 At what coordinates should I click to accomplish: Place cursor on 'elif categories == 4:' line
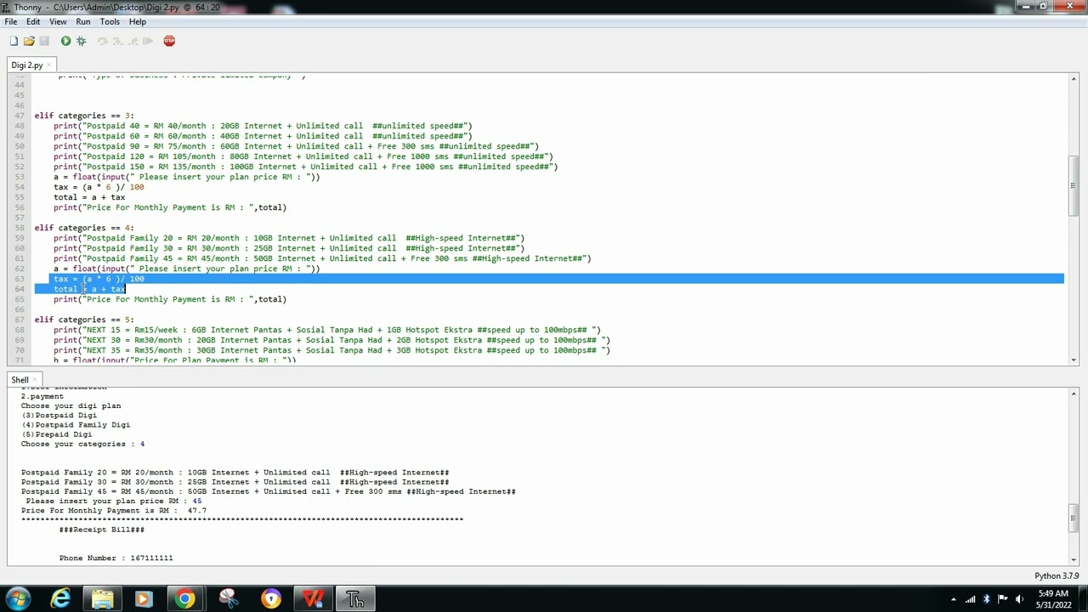point(84,228)
